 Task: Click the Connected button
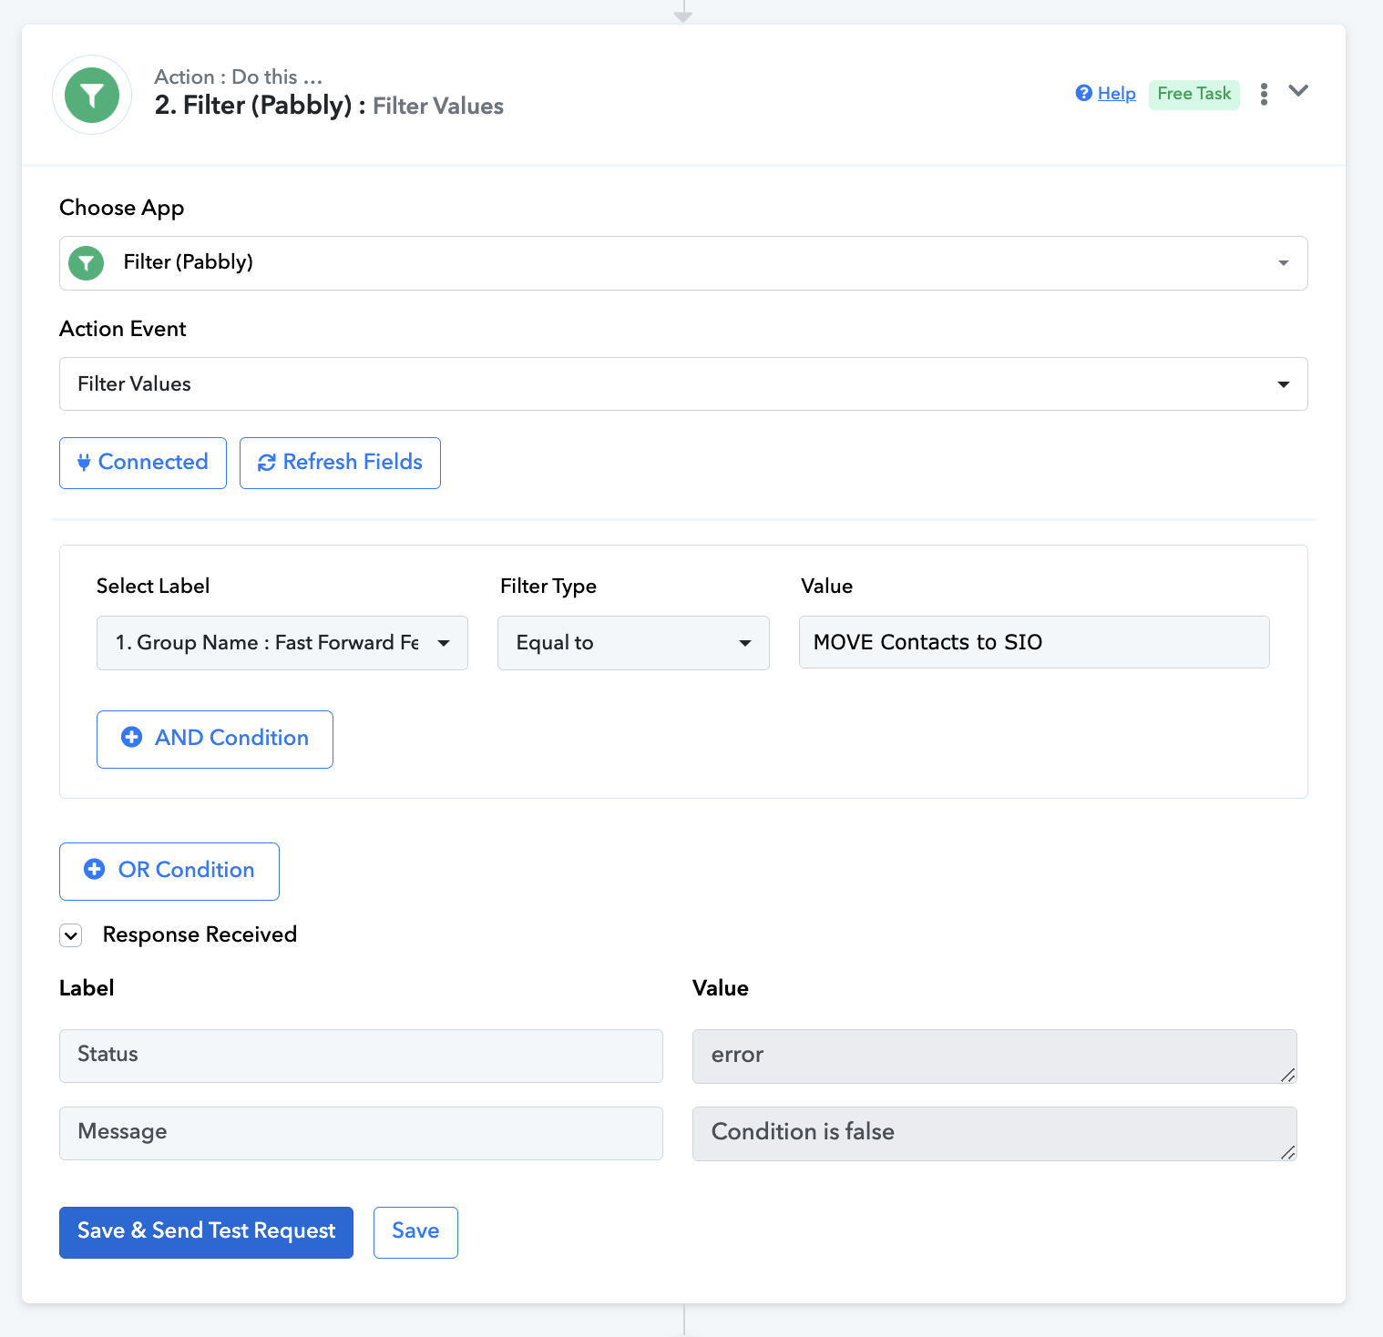(x=143, y=463)
